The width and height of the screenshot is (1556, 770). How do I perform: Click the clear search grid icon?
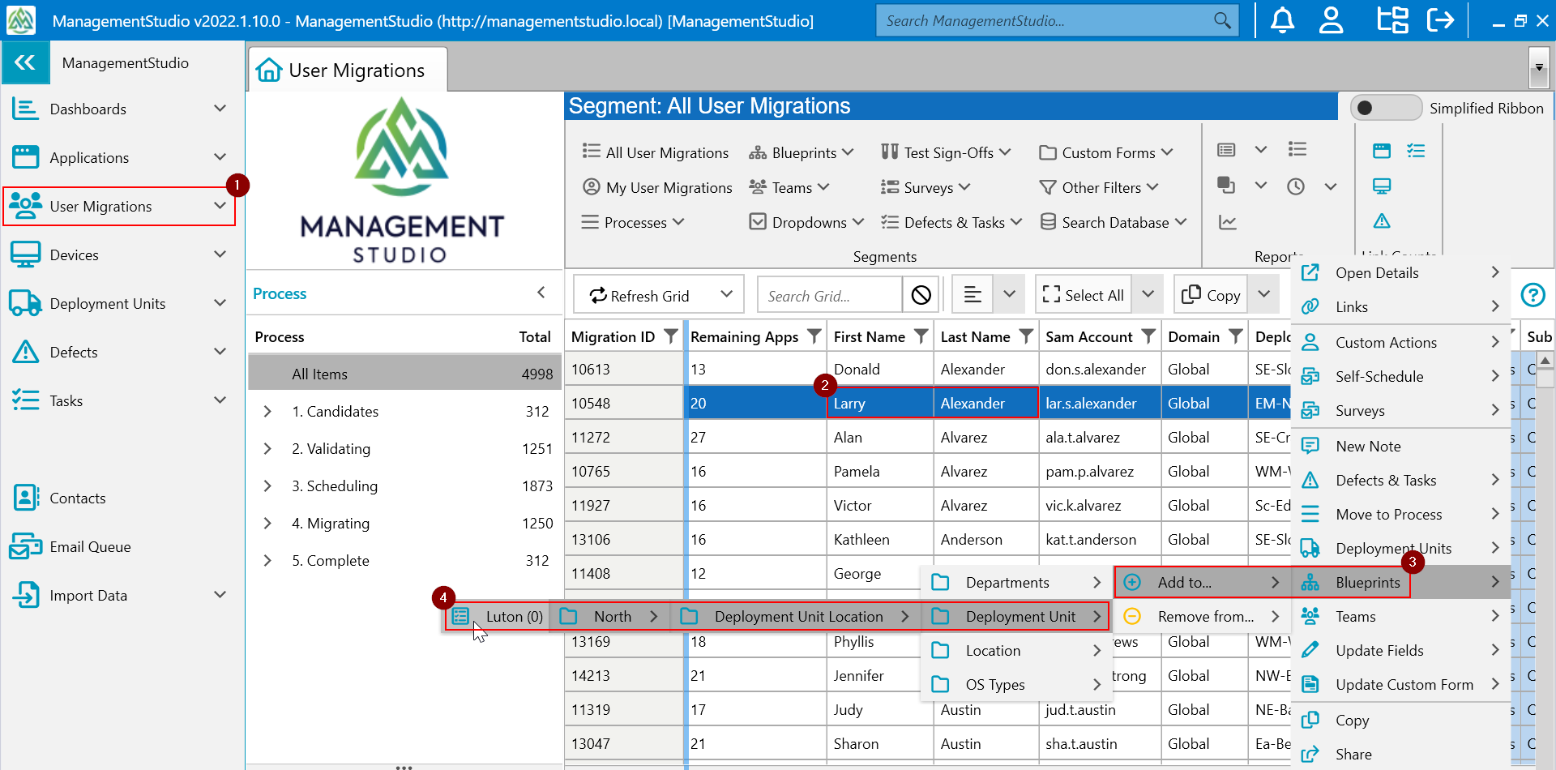point(921,295)
